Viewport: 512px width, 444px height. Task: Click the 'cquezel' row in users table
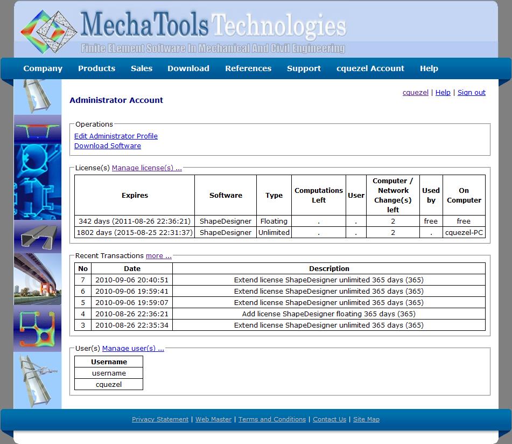(109, 385)
